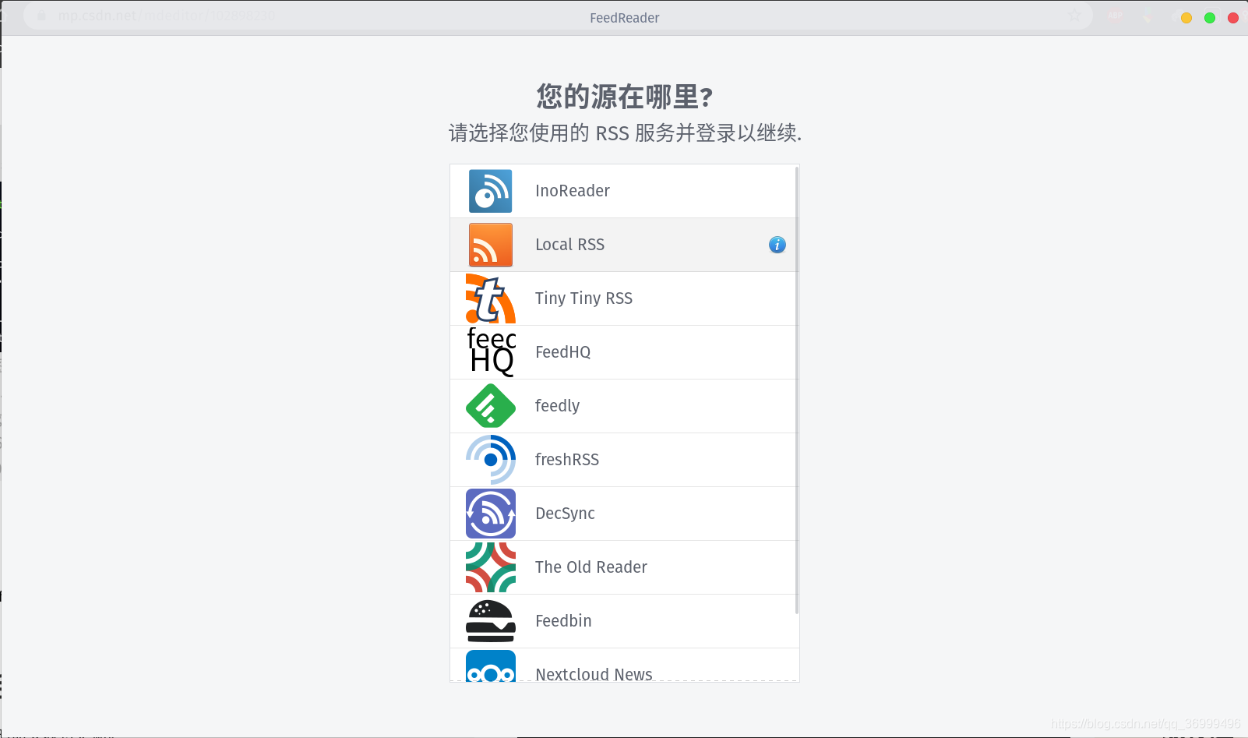Viewport: 1248px width, 738px height.
Task: Click the green feedly logo
Action: pyautogui.click(x=490, y=406)
